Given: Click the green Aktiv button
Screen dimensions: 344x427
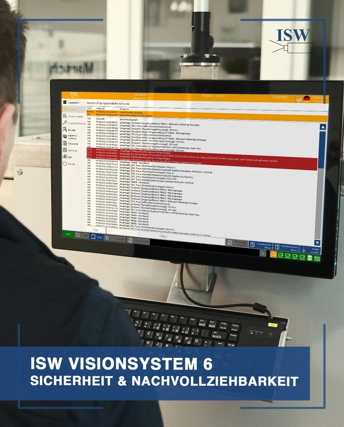Looking at the screenshot, I should coord(68,234).
